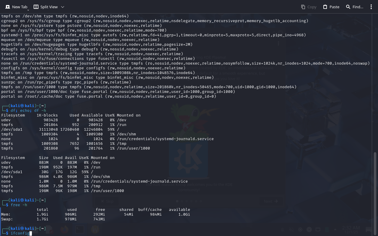378x236 pixels.
Task: Open the Find search magnifier
Action: tap(348, 7)
